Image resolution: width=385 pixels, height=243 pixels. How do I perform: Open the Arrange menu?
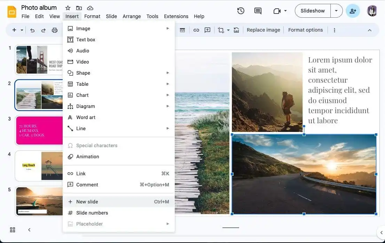(x=132, y=16)
